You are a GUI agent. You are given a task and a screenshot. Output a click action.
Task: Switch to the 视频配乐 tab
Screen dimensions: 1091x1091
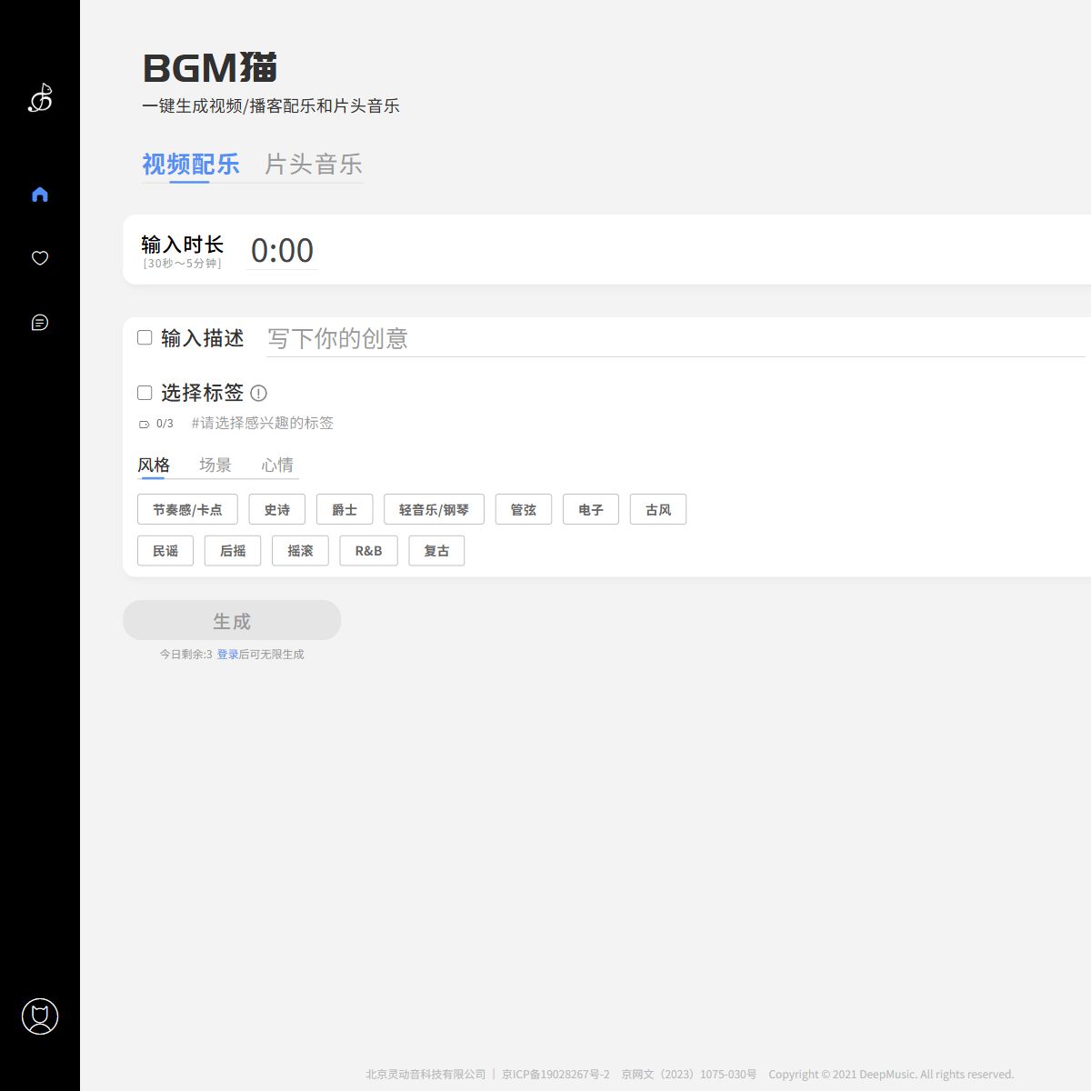(191, 165)
